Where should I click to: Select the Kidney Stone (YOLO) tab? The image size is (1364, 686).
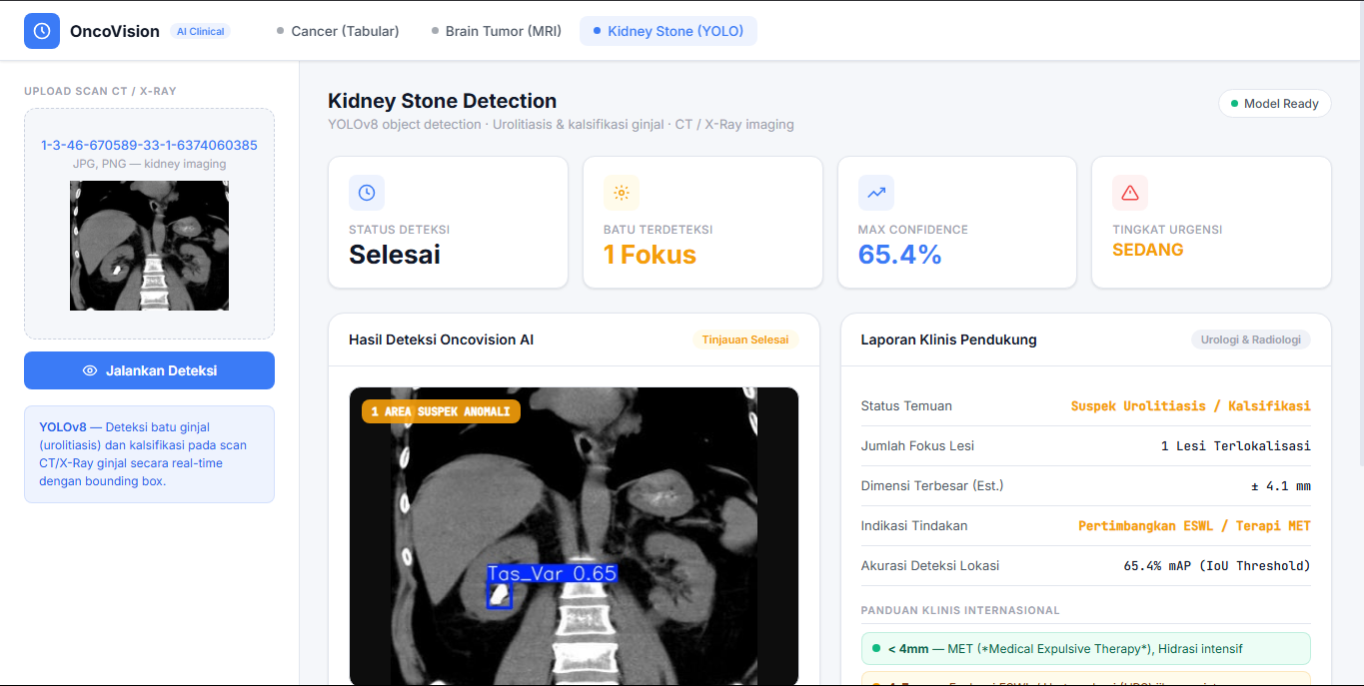669,31
